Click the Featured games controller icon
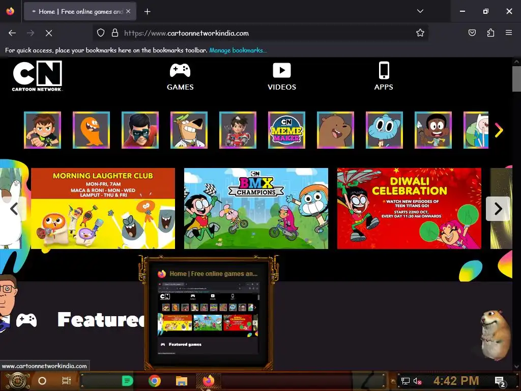The height and width of the screenshot is (391, 521). click(26, 320)
